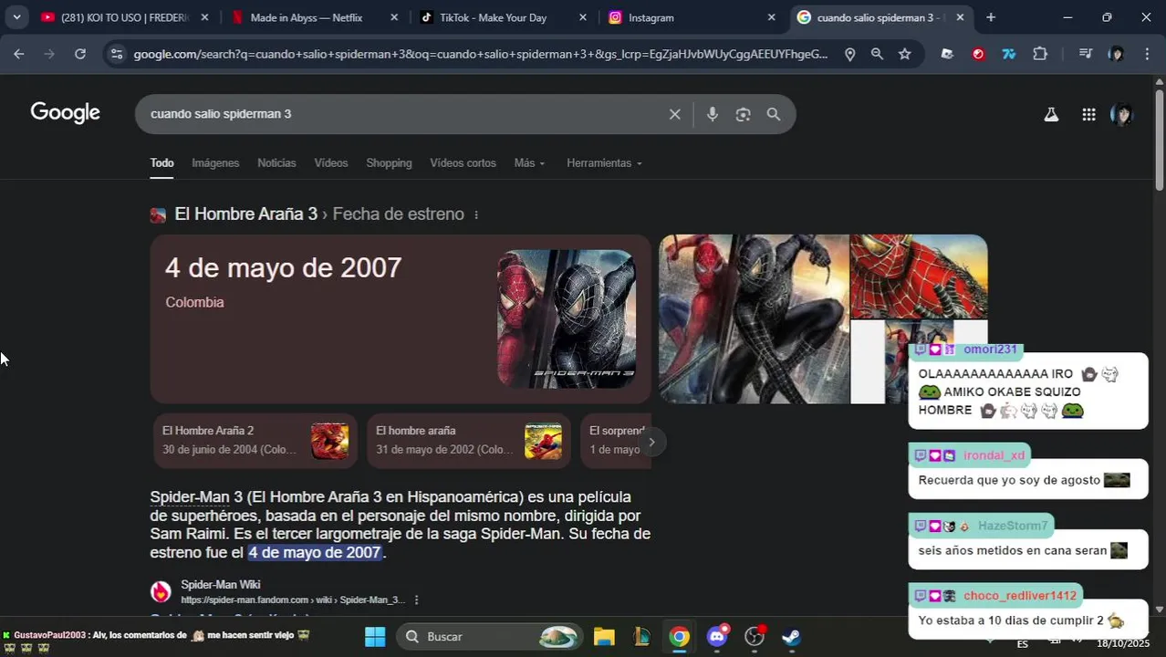
Task: Open the Spider-Man Wiki result link
Action: pos(220,585)
